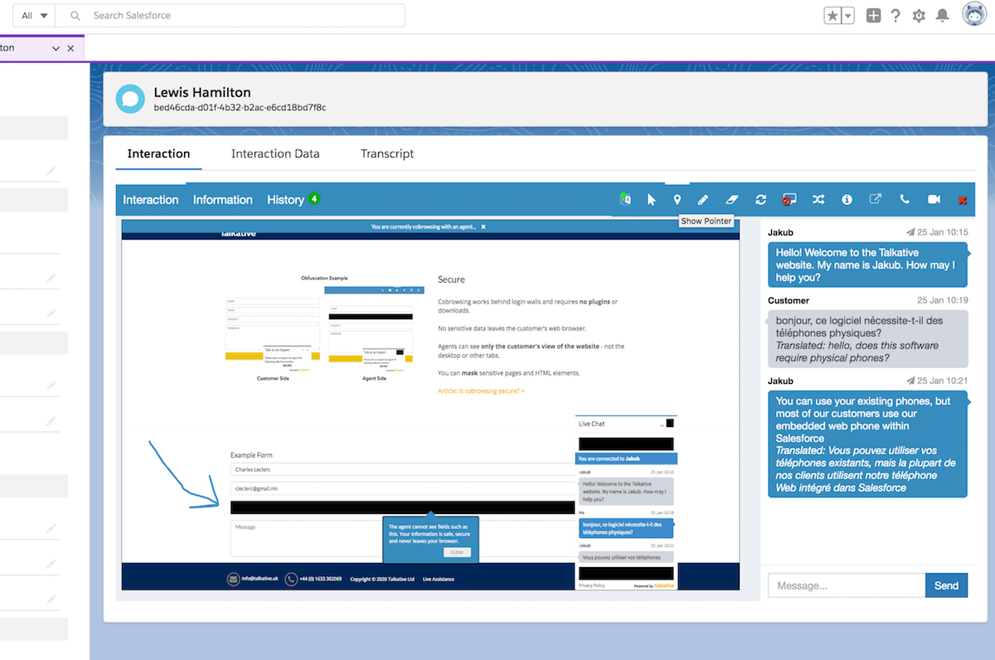Click the chat Message input field
Viewport: 995px width, 660px height.
(847, 585)
